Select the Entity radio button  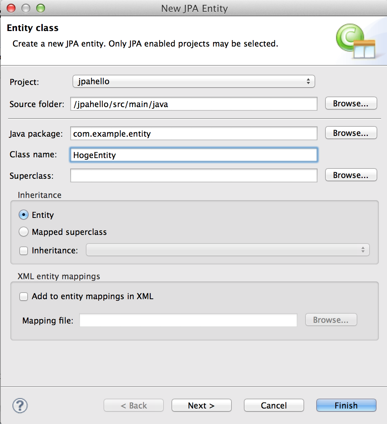click(24, 215)
